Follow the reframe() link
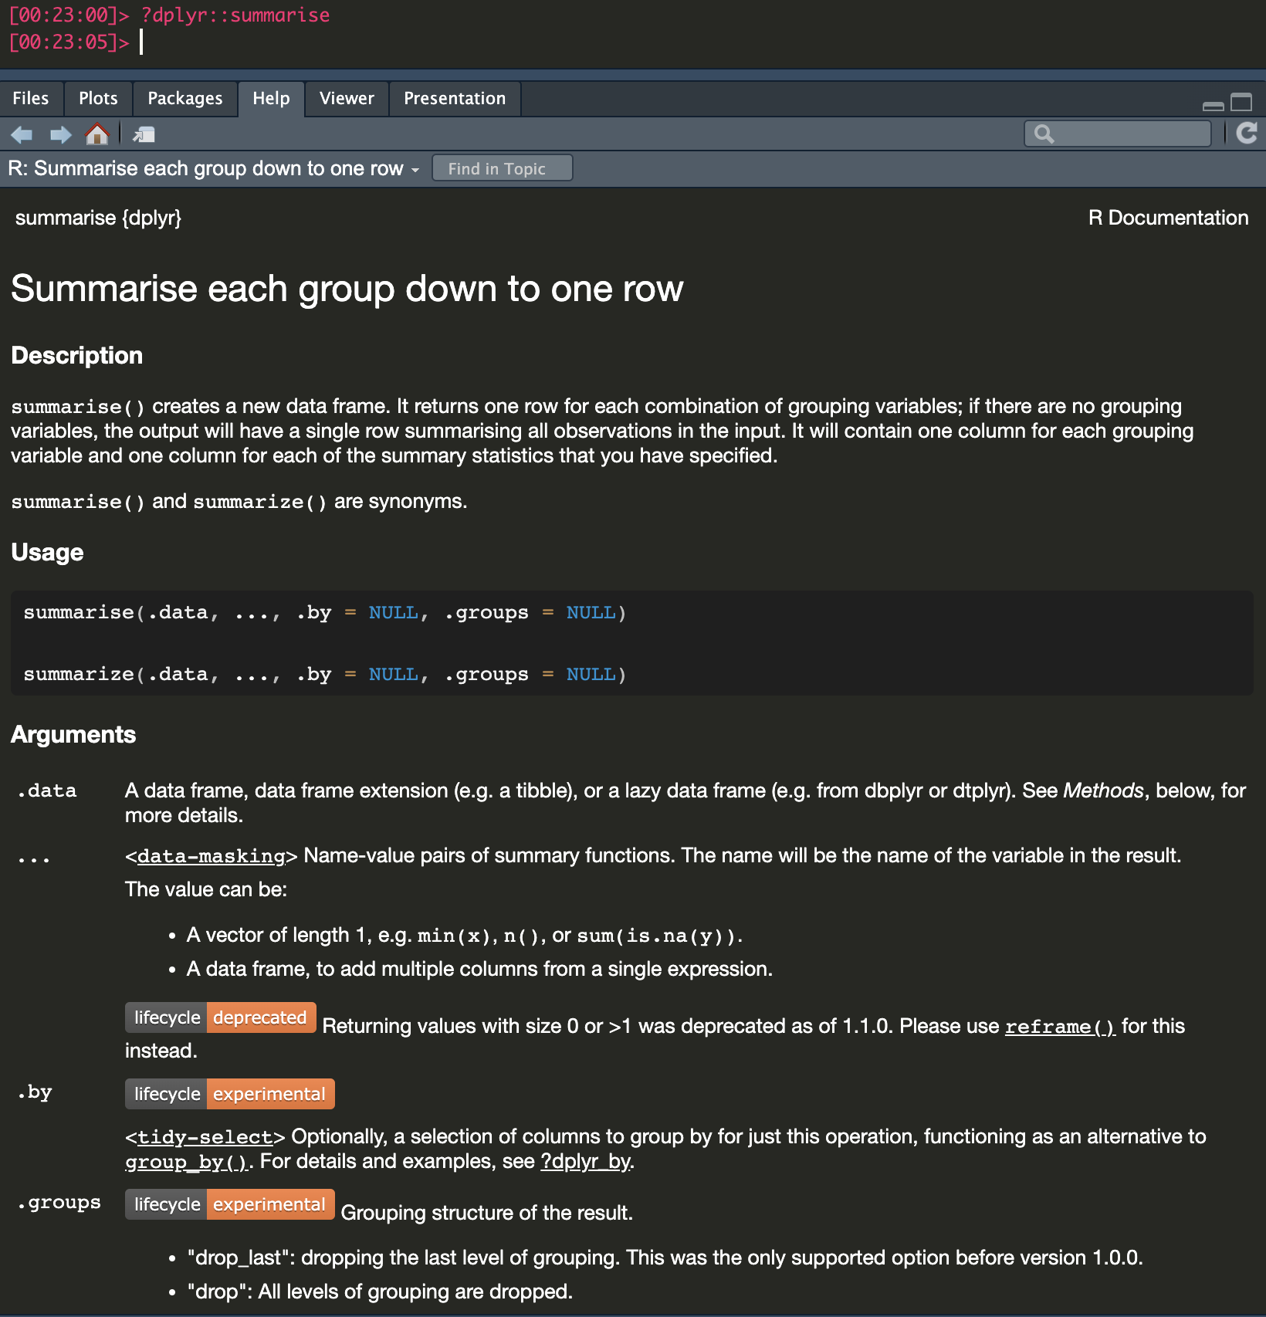 1059,1027
